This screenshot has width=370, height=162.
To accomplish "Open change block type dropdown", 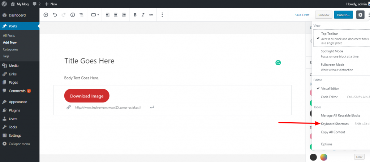I will pos(95,15).
